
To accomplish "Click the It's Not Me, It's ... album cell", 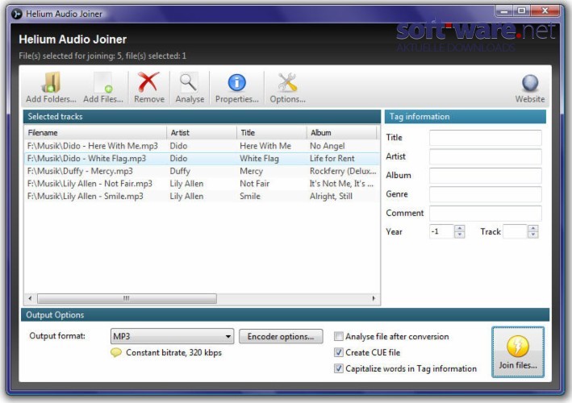I will pyautogui.click(x=341, y=184).
